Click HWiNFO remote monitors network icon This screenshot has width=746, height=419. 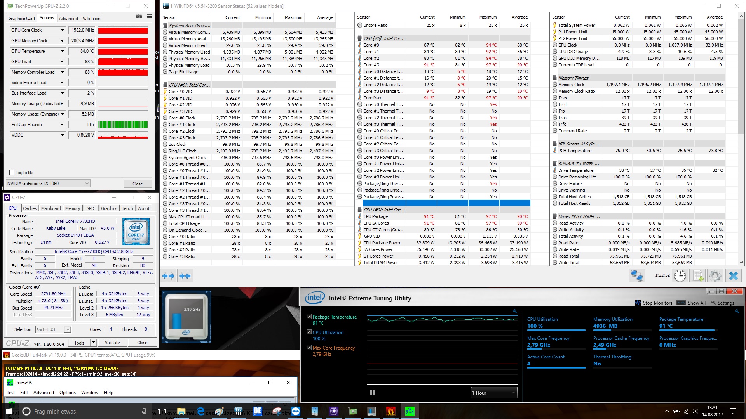(x=636, y=276)
